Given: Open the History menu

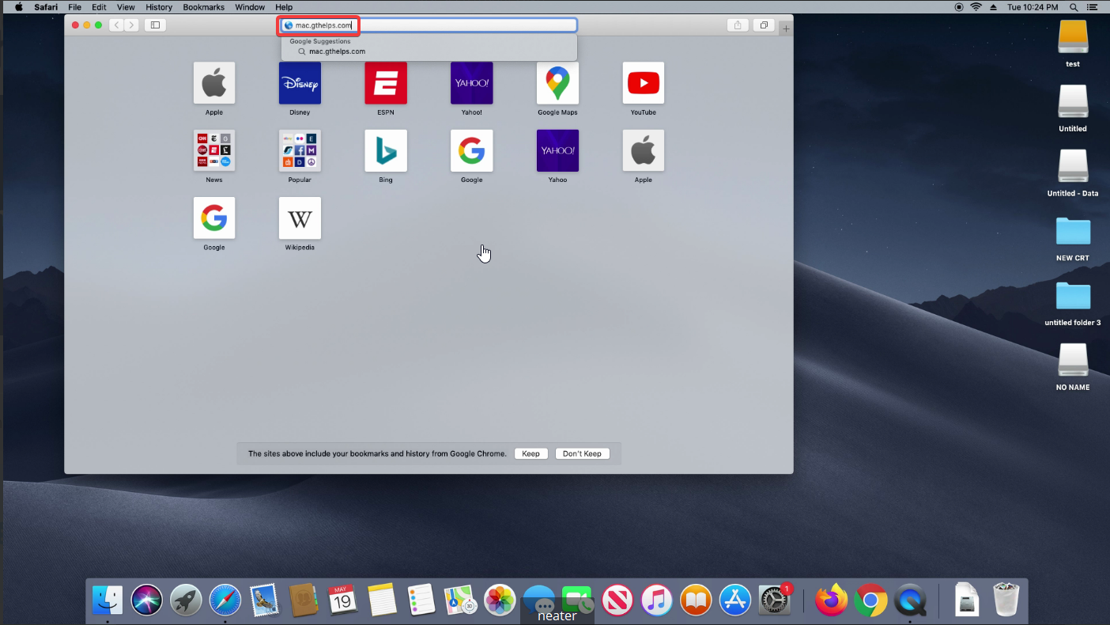Looking at the screenshot, I should 159,7.
